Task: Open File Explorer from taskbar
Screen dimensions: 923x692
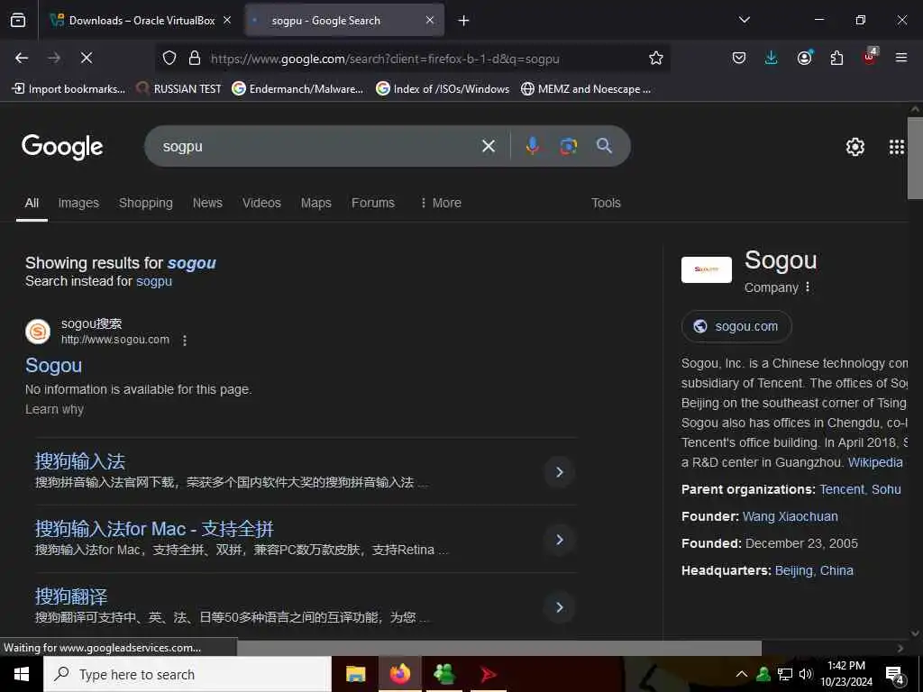Action: point(355,674)
